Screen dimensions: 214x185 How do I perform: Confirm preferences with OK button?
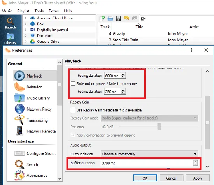tap(145, 178)
